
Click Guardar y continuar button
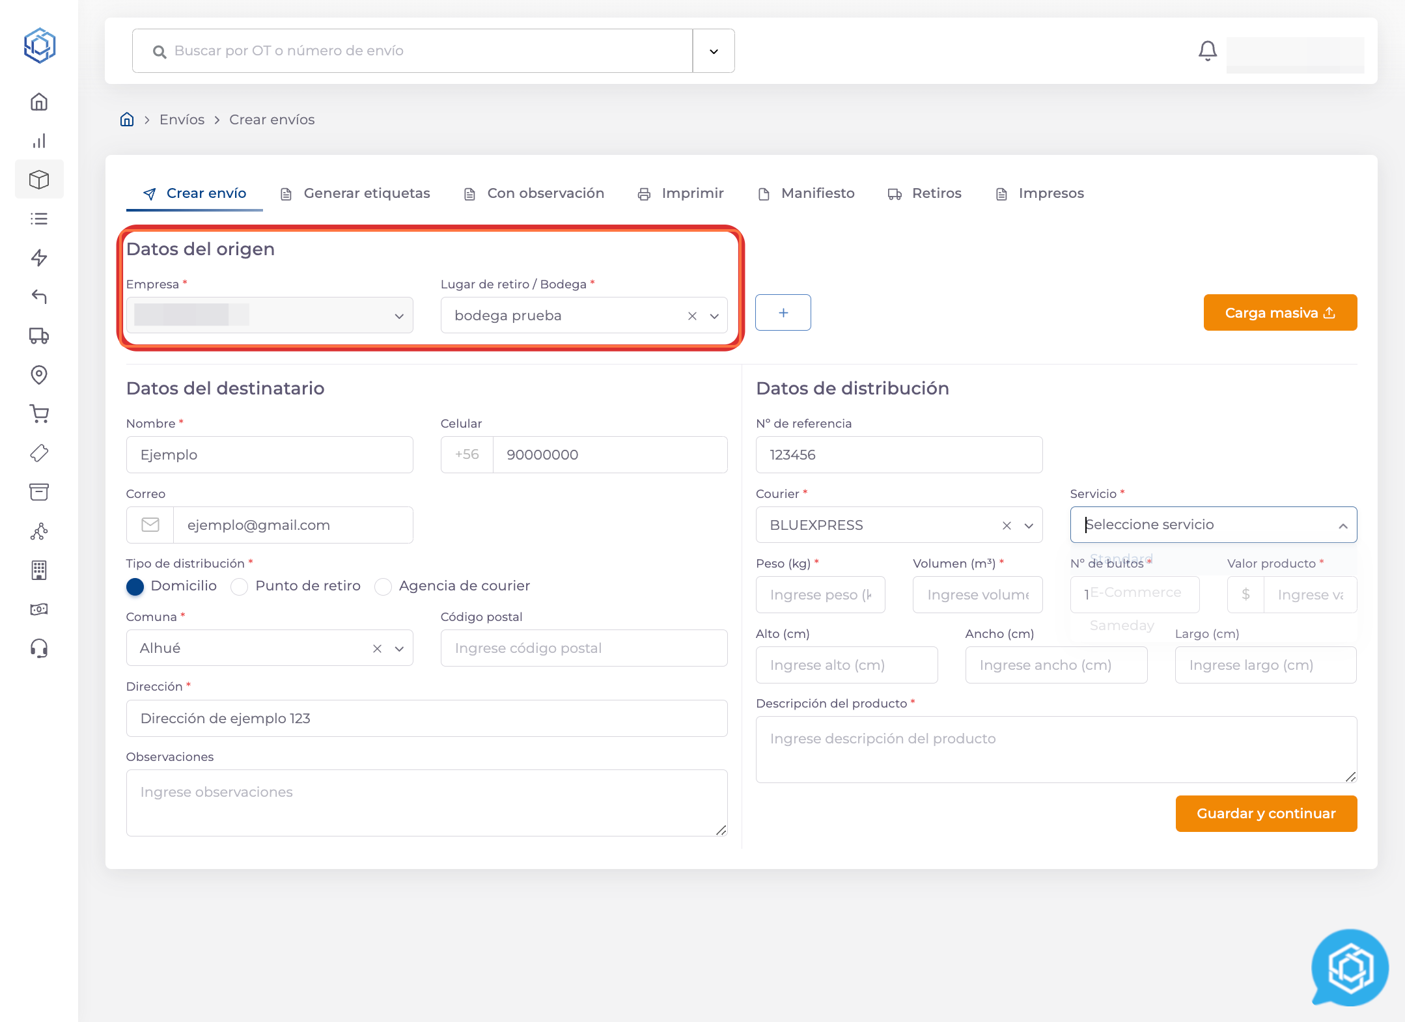coord(1266,813)
